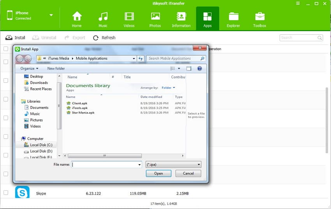Click New folder
The image size is (331, 209).
pos(56,68)
